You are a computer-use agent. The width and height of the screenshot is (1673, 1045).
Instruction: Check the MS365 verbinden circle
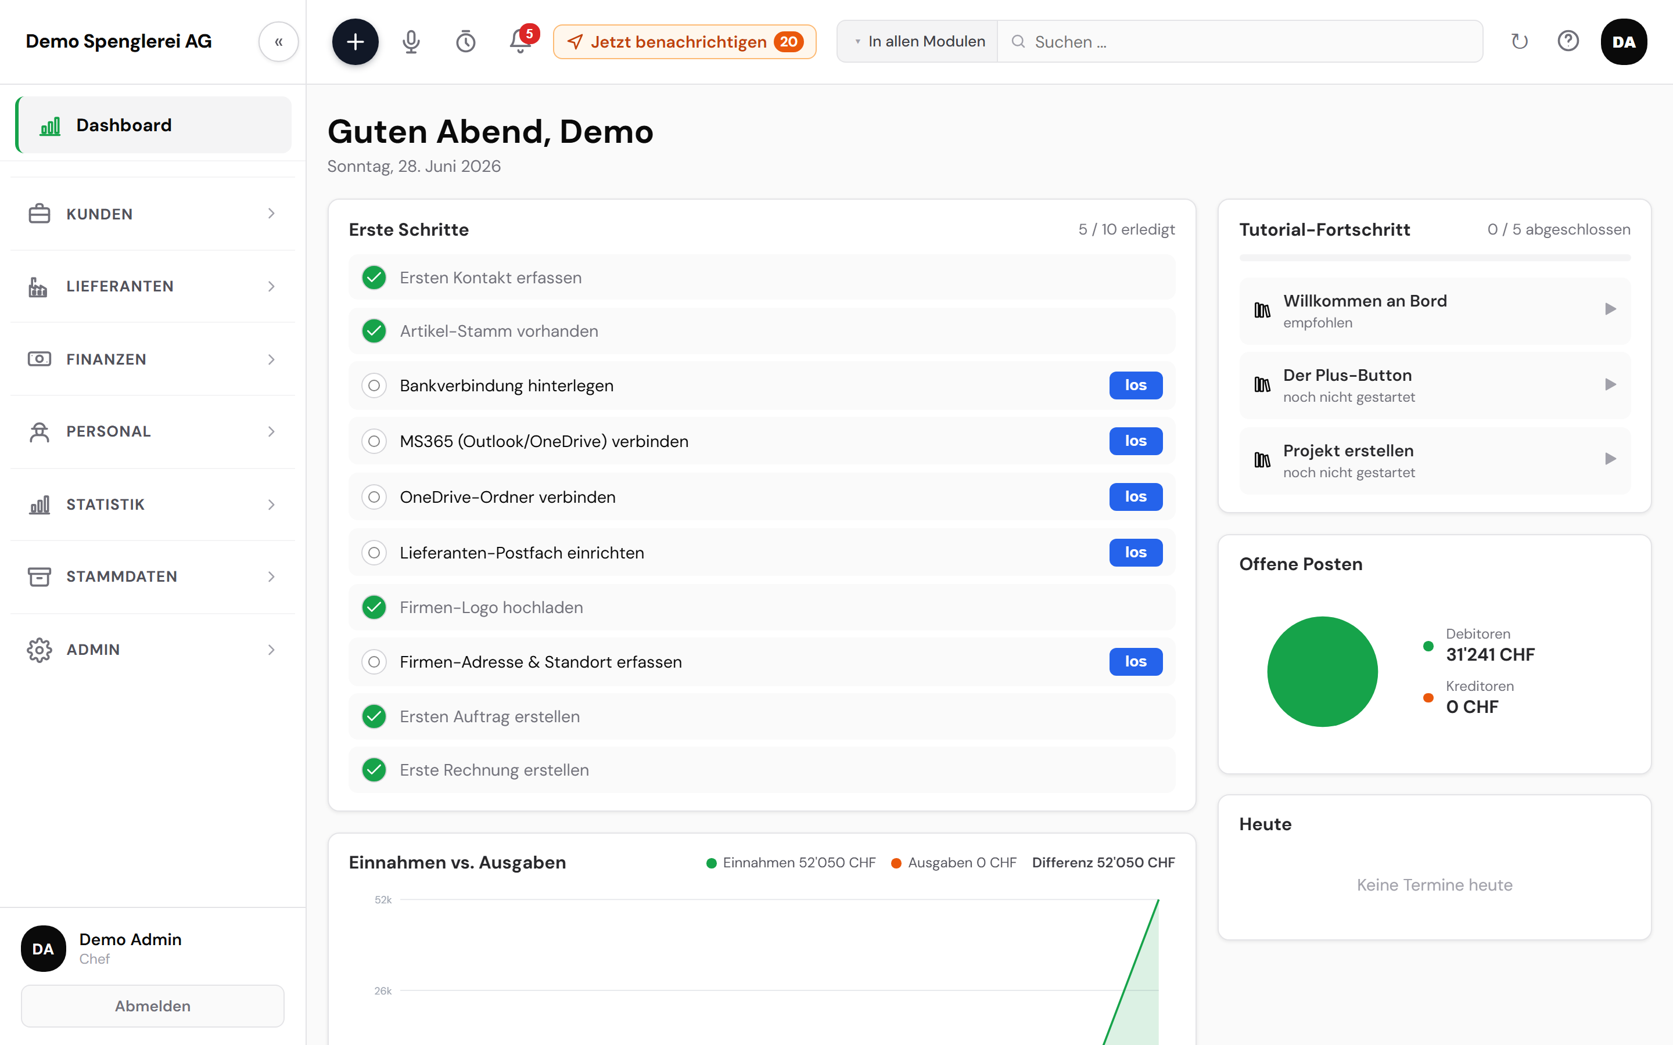[374, 441]
